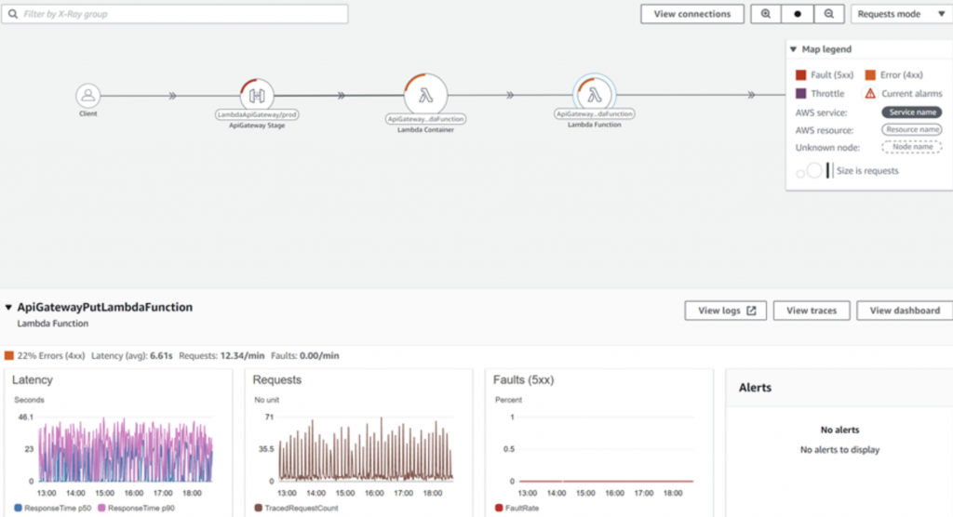Click the View connections button
The image size is (953, 517).
(x=692, y=14)
